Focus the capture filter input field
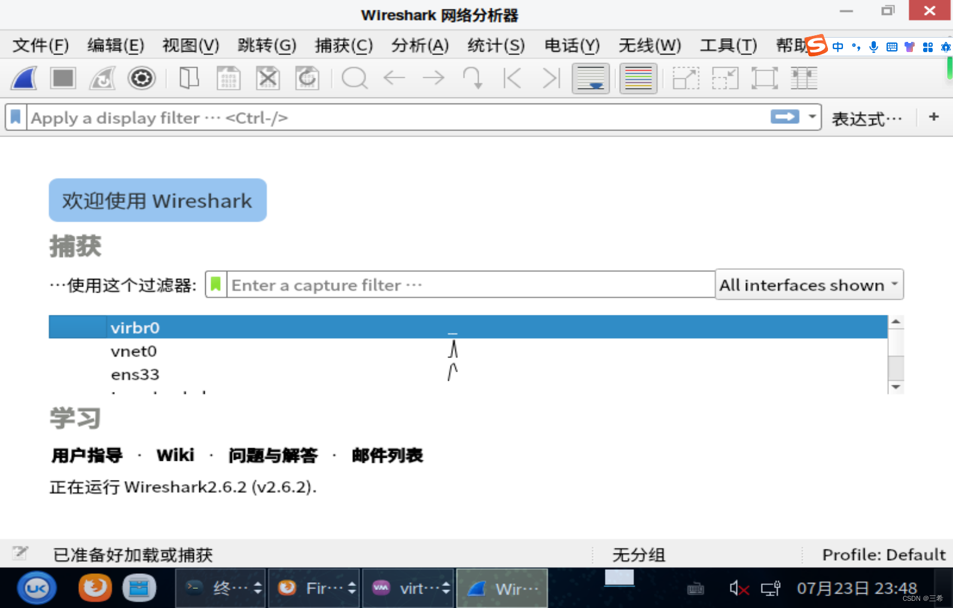The height and width of the screenshot is (608, 953). [x=471, y=285]
